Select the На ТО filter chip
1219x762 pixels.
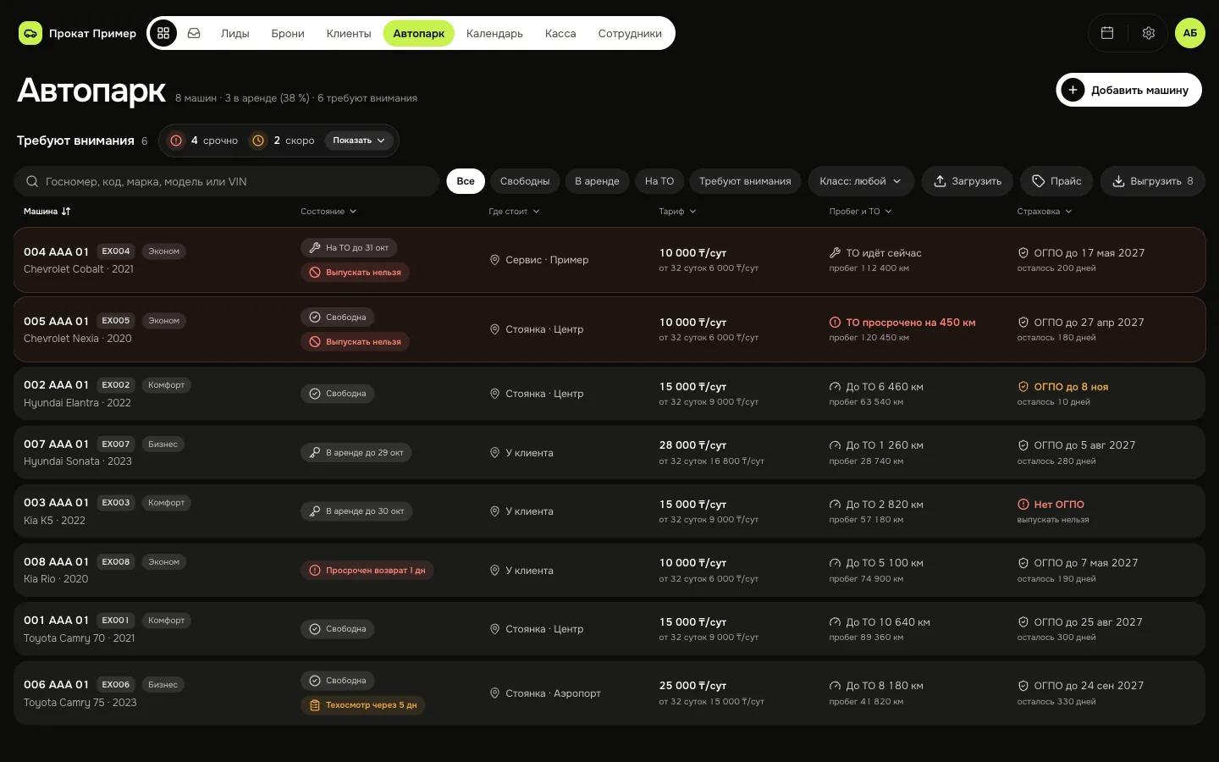point(659,181)
